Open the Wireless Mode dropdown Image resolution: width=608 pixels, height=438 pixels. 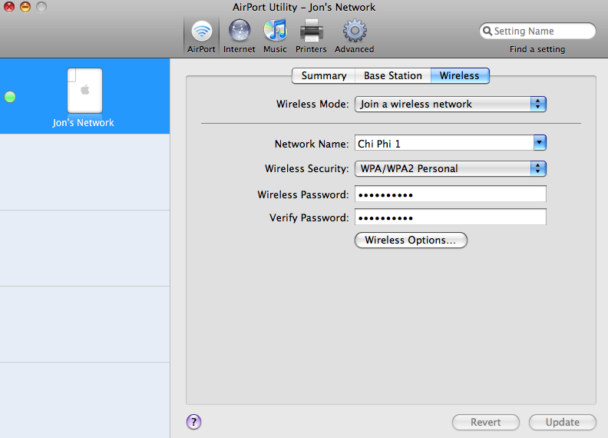pos(450,104)
